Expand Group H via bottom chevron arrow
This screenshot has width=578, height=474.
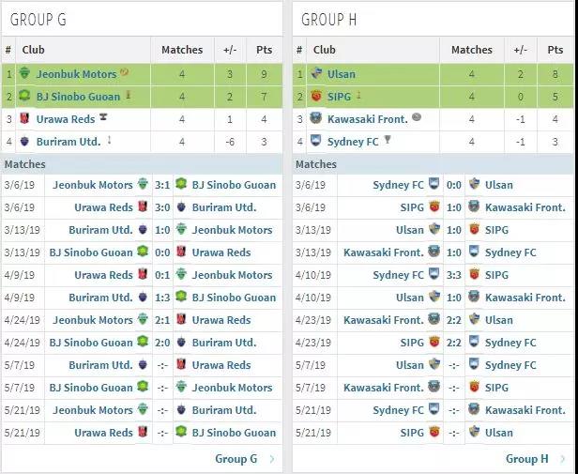click(563, 459)
